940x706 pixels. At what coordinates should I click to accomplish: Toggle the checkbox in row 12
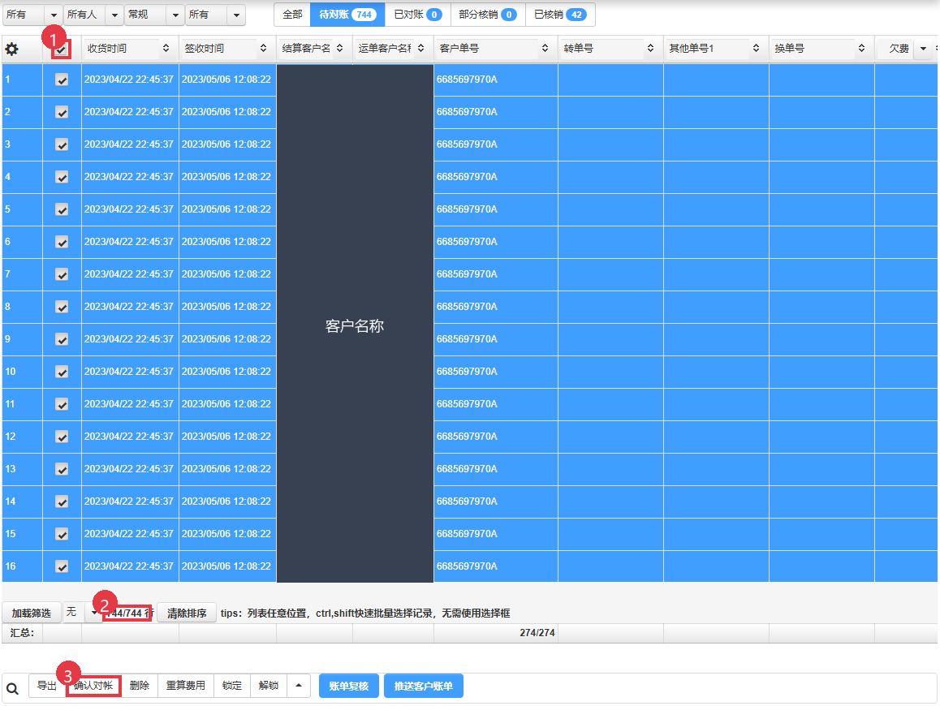(62, 437)
